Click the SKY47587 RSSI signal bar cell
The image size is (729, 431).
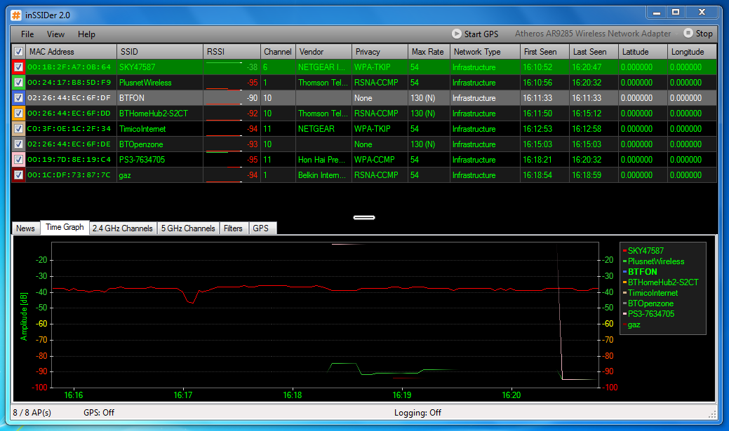click(232, 67)
